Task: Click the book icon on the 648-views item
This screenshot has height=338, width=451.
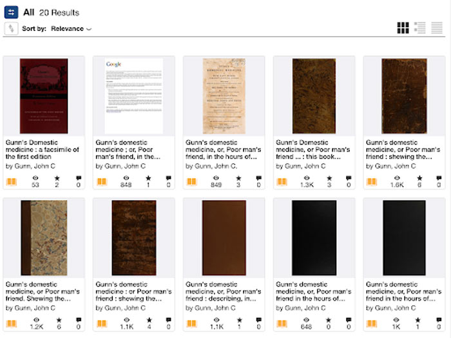Action: click(x=282, y=324)
